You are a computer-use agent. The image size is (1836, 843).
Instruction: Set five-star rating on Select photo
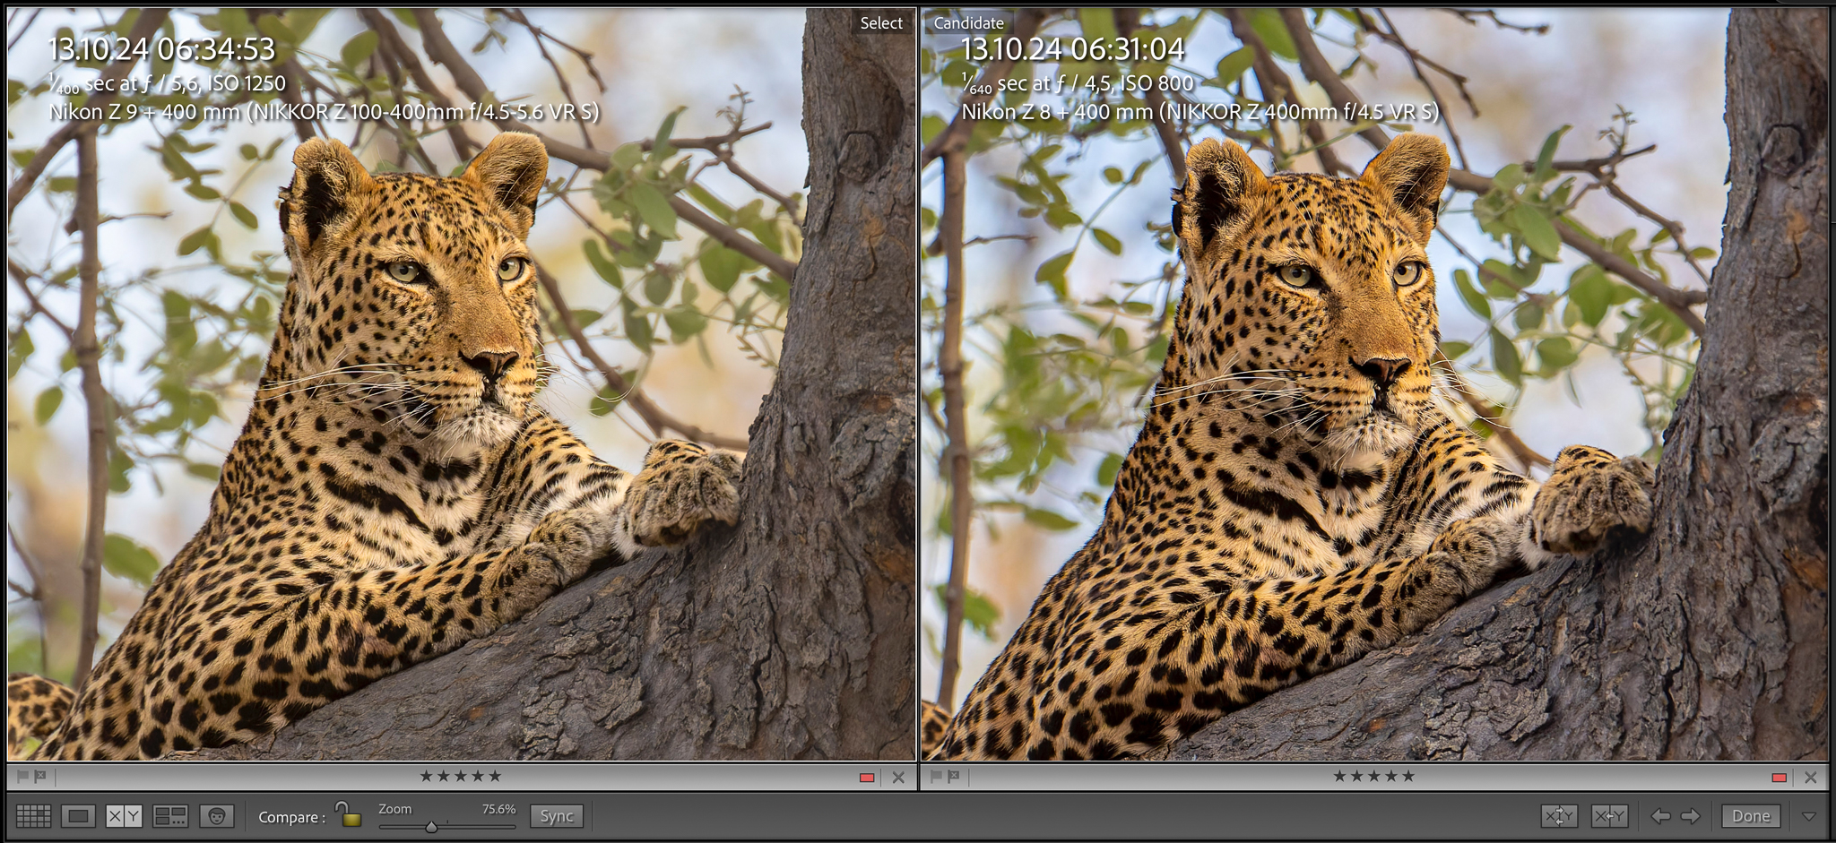(x=495, y=776)
